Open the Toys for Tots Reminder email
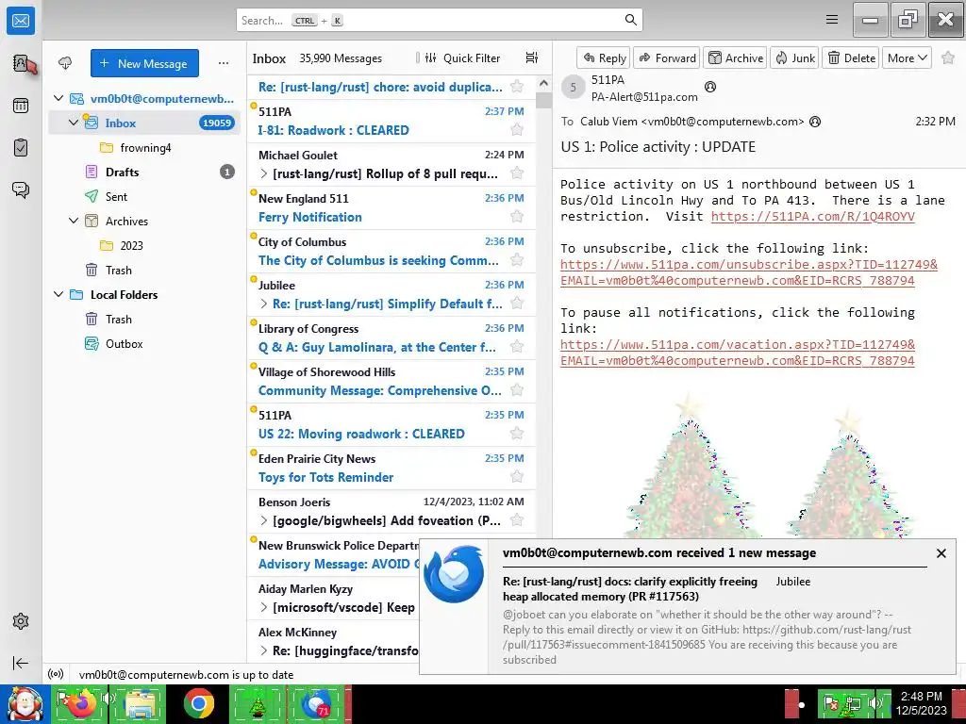The height and width of the screenshot is (724, 966). [x=391, y=468]
